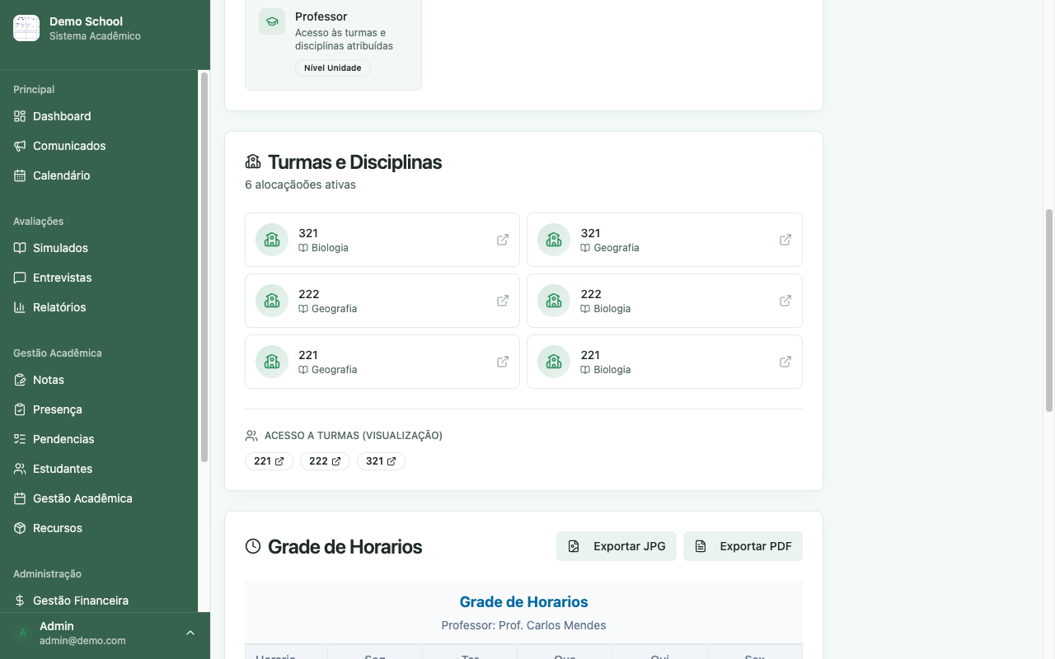
Task: Click the clock icon beside Grade de Horarios
Action: (x=253, y=546)
